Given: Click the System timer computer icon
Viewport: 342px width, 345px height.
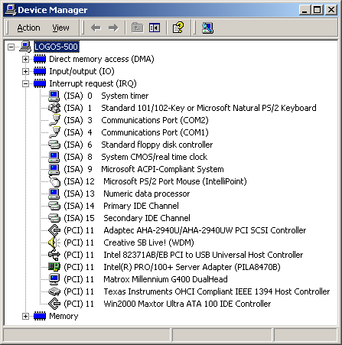Looking at the screenshot, I should pyautogui.click(x=54, y=96).
